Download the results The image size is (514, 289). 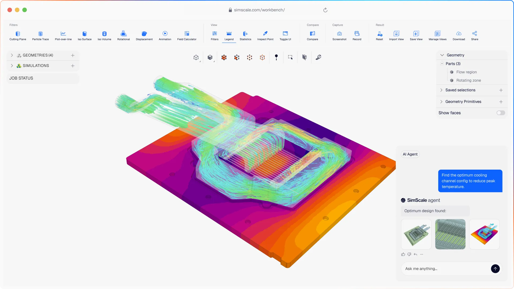(459, 36)
